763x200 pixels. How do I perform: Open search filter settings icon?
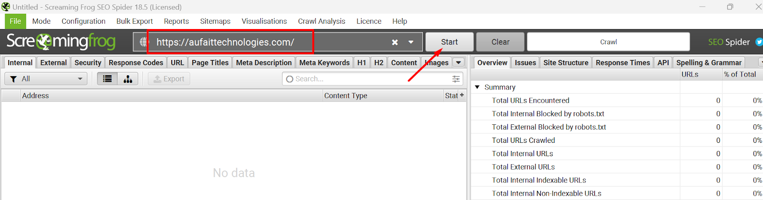(x=456, y=79)
